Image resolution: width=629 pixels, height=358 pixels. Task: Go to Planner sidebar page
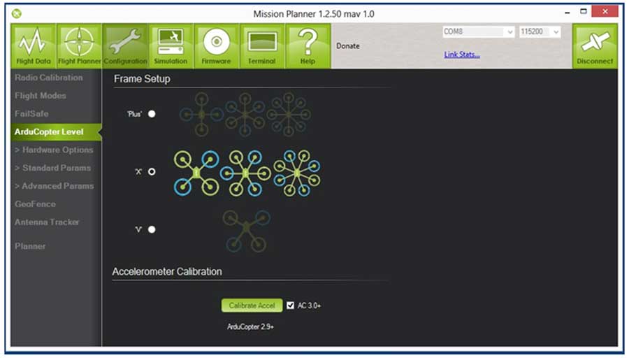30,246
